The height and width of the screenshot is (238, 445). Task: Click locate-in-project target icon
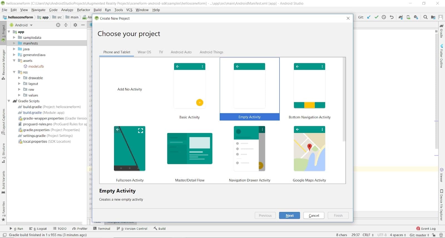point(58,25)
